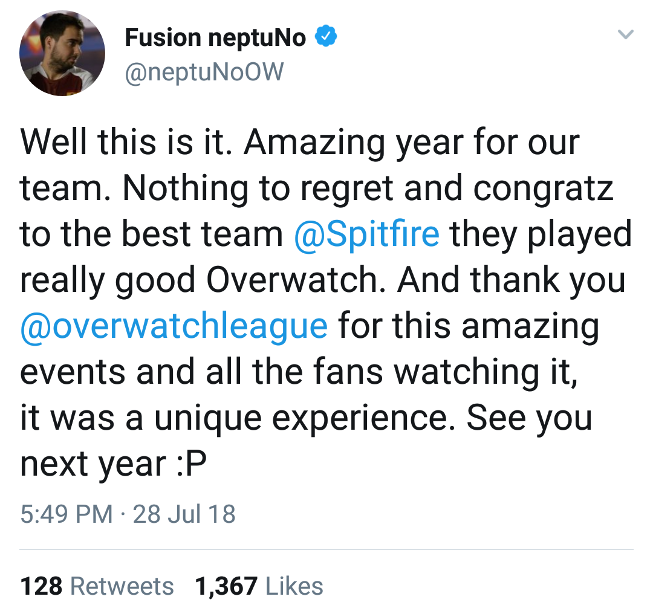This screenshot has height=608, width=653.
Task: Click the 128 retweet count number
Action: click(41, 586)
